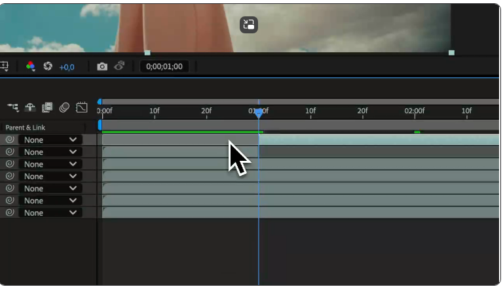Image resolution: width=503 pixels, height=287 pixels.
Task: Click the Show Snapshot icon
Action: tap(119, 67)
